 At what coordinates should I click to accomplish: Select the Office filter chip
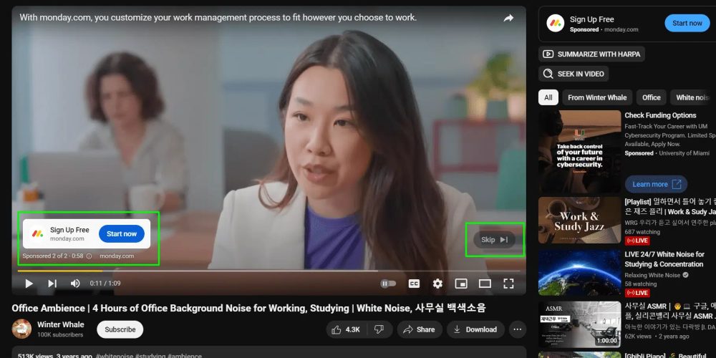[651, 97]
